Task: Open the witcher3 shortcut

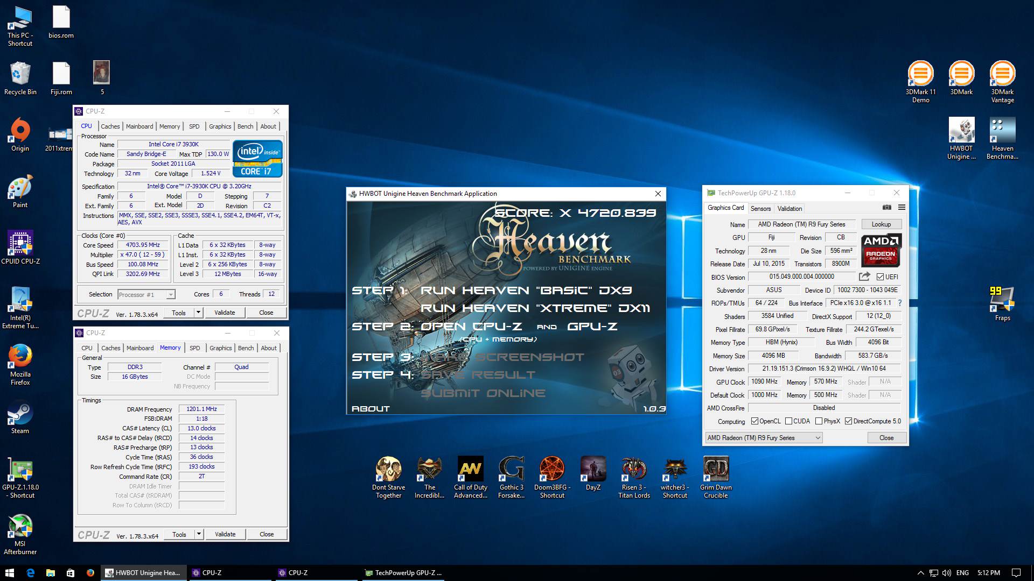Action: (675, 478)
